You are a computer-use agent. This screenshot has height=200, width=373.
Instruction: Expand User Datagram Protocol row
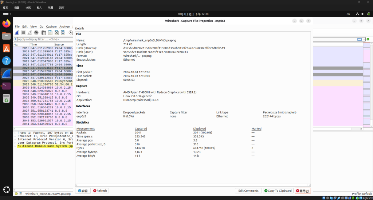pos(15,143)
